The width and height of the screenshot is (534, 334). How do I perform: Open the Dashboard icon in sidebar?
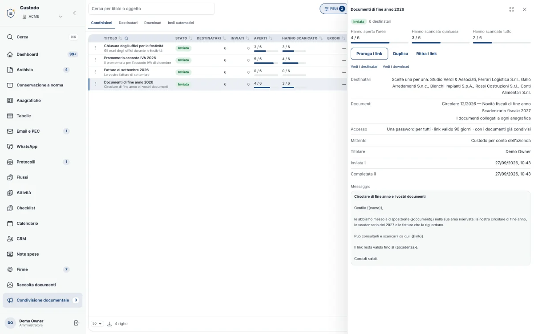coord(10,54)
